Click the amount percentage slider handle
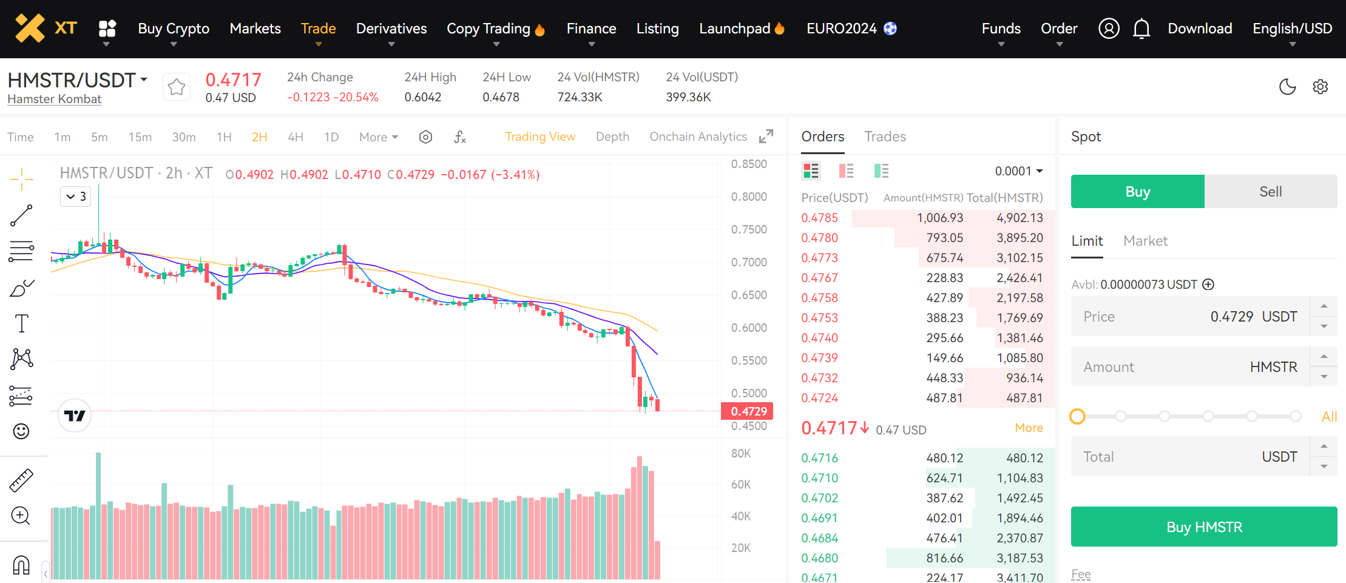The height and width of the screenshot is (583, 1346). pyautogui.click(x=1077, y=416)
